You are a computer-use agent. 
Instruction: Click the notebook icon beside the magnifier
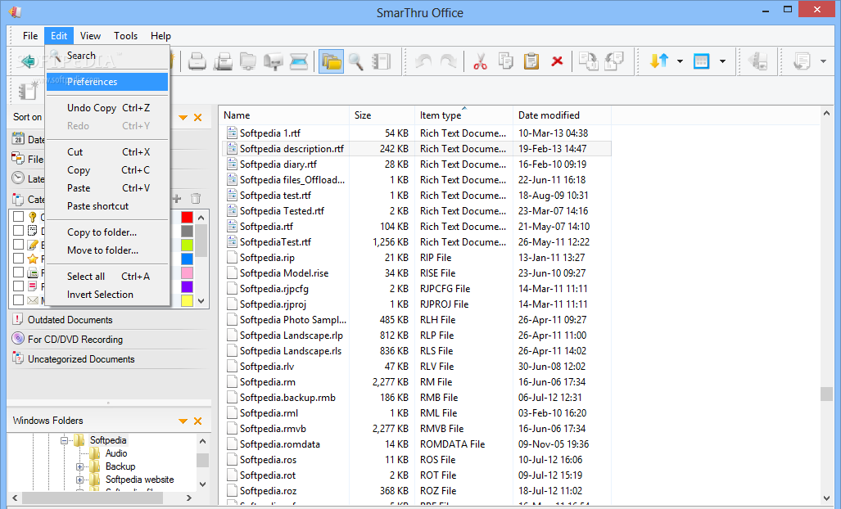pyautogui.click(x=382, y=61)
